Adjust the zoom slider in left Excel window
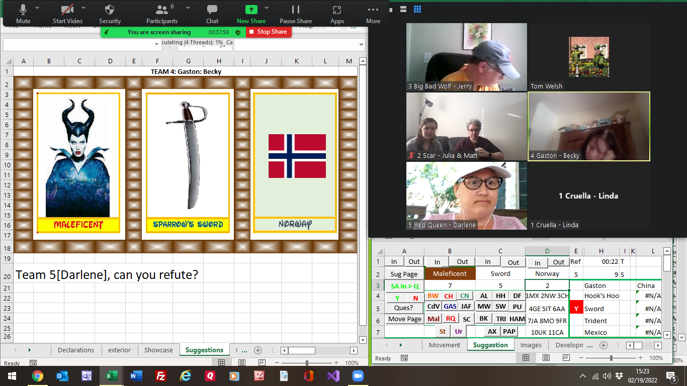Viewport: 687px width, 386px height. point(307,362)
